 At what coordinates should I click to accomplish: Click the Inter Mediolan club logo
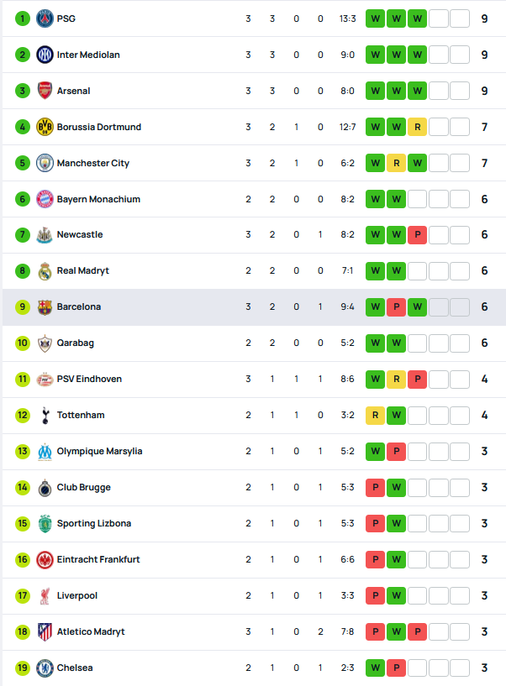45,55
